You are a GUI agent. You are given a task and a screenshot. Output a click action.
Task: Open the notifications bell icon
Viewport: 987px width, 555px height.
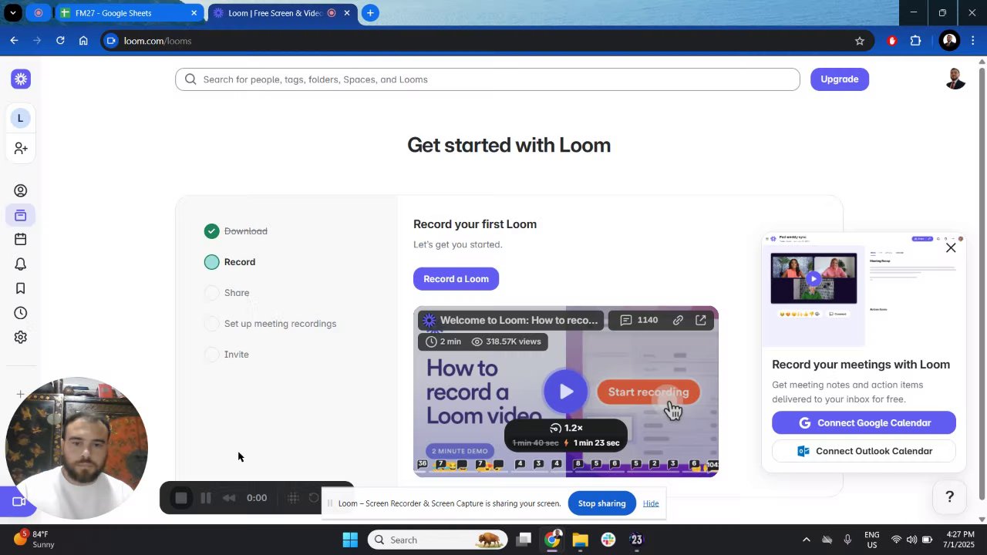tap(21, 264)
